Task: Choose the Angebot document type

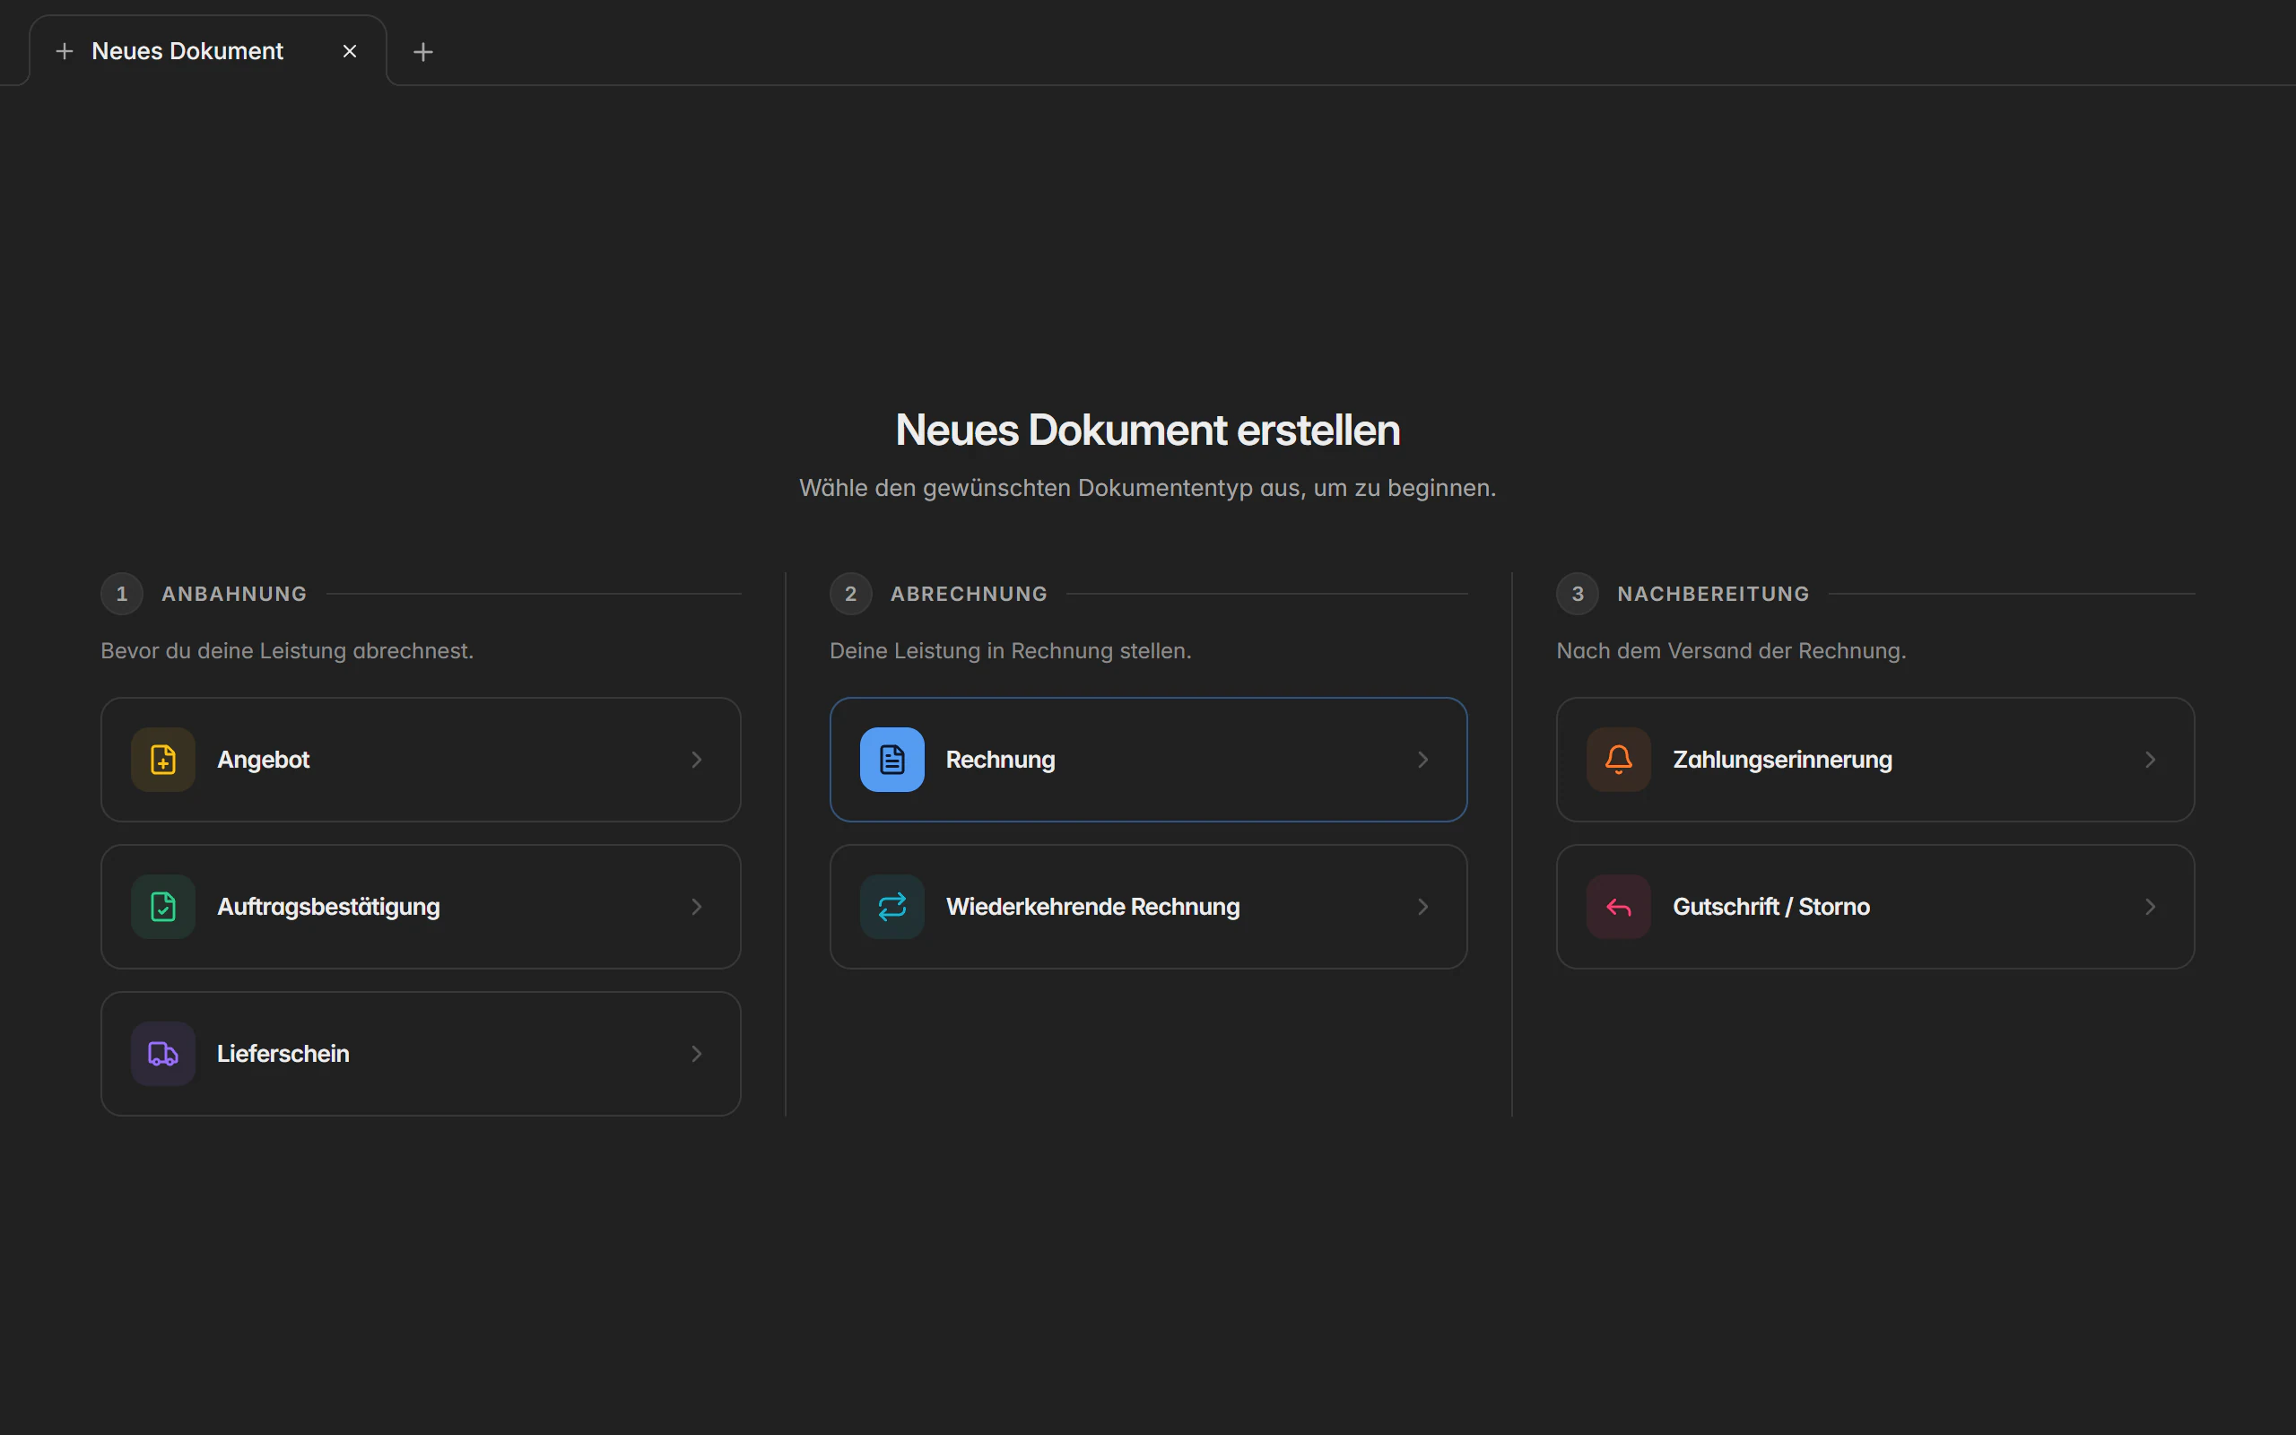Action: click(421, 760)
